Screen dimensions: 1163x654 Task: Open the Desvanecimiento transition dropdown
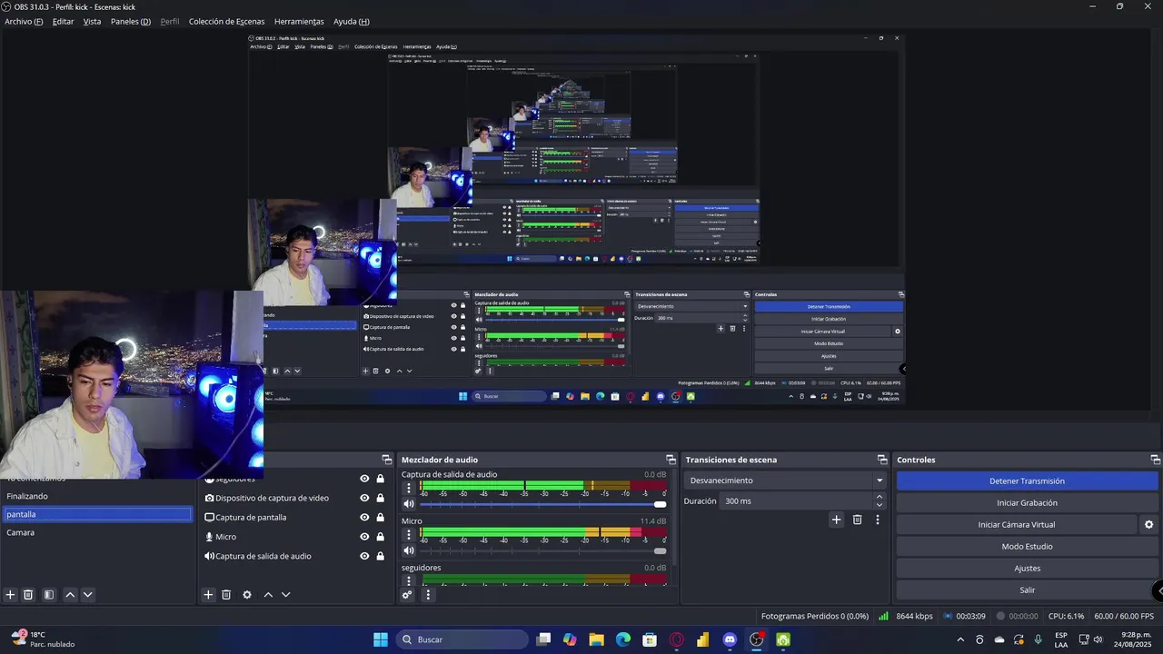click(x=785, y=481)
